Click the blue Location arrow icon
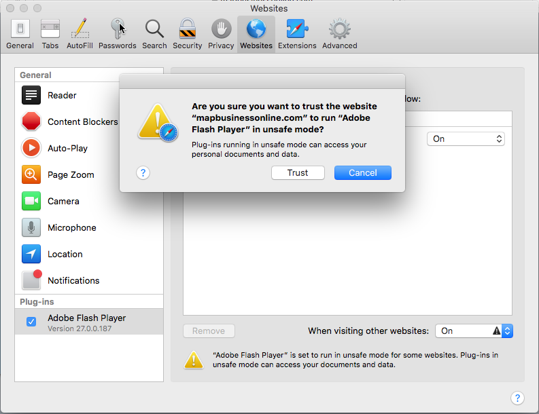Image resolution: width=539 pixels, height=414 pixels. pos(31,254)
